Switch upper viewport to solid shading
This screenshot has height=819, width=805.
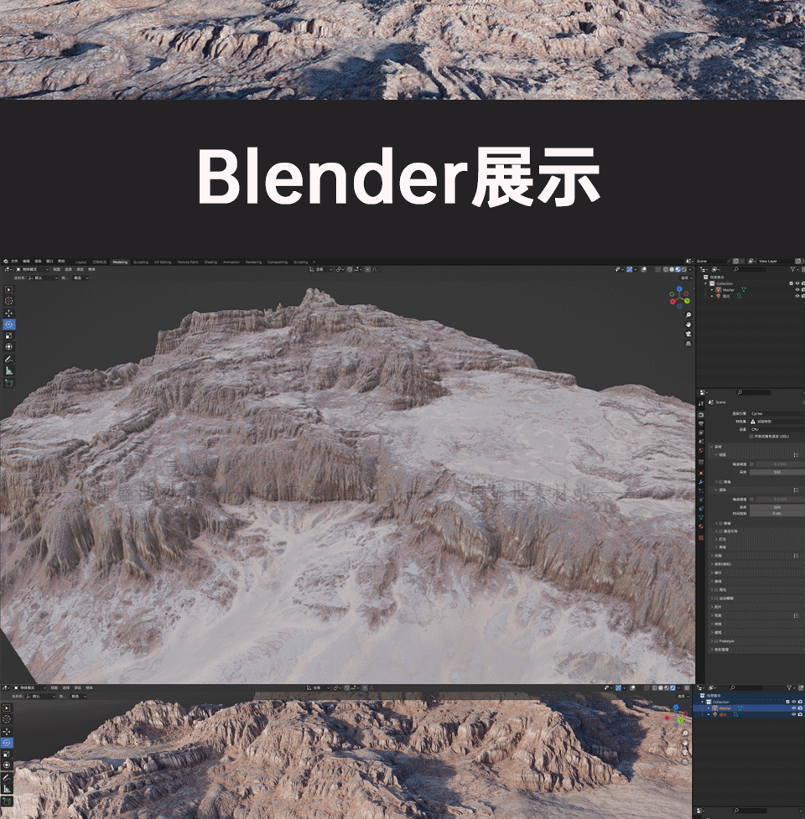coord(672,270)
